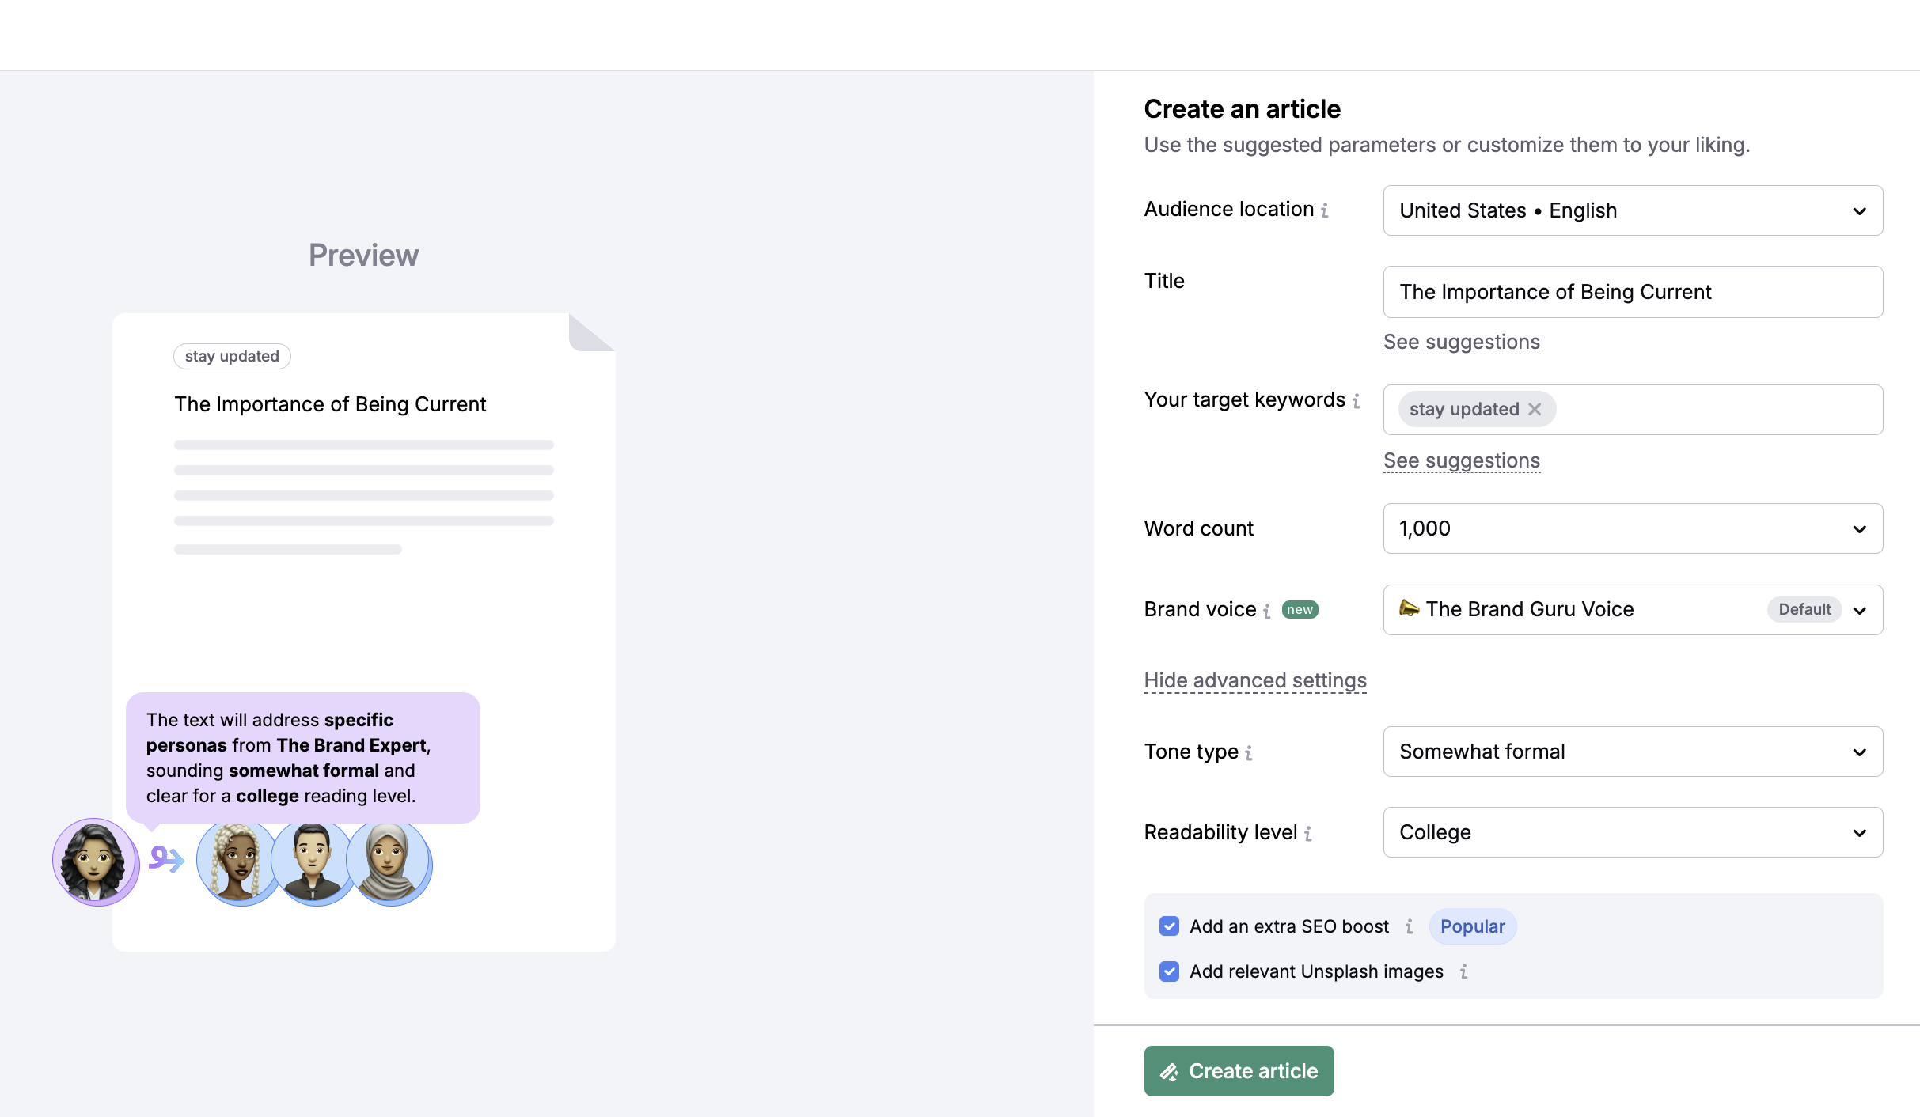Click See suggestions under keywords field

[x=1461, y=459]
